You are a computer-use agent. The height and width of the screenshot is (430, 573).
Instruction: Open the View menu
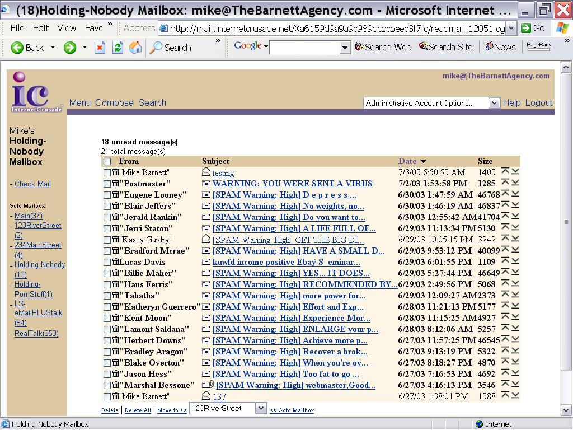pos(67,28)
